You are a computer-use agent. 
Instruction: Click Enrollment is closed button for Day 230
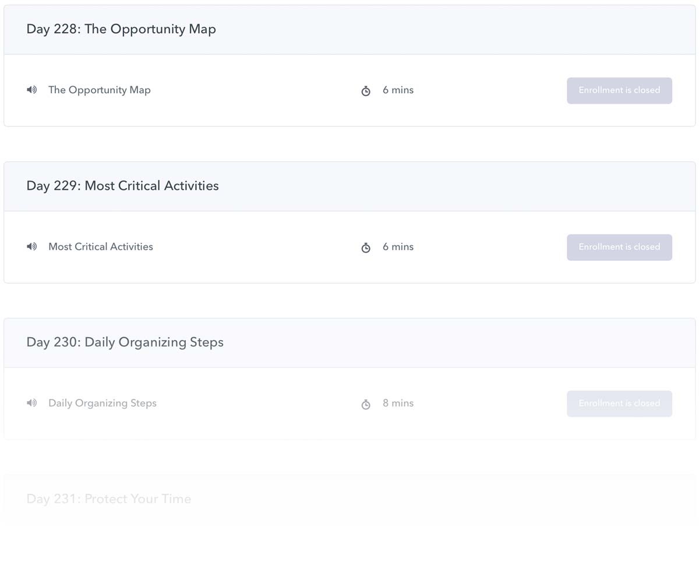619,404
